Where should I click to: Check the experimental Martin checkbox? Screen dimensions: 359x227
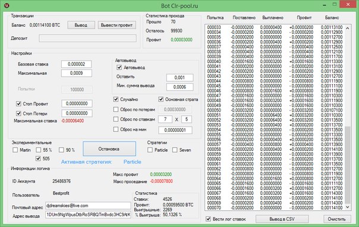tap(15, 150)
